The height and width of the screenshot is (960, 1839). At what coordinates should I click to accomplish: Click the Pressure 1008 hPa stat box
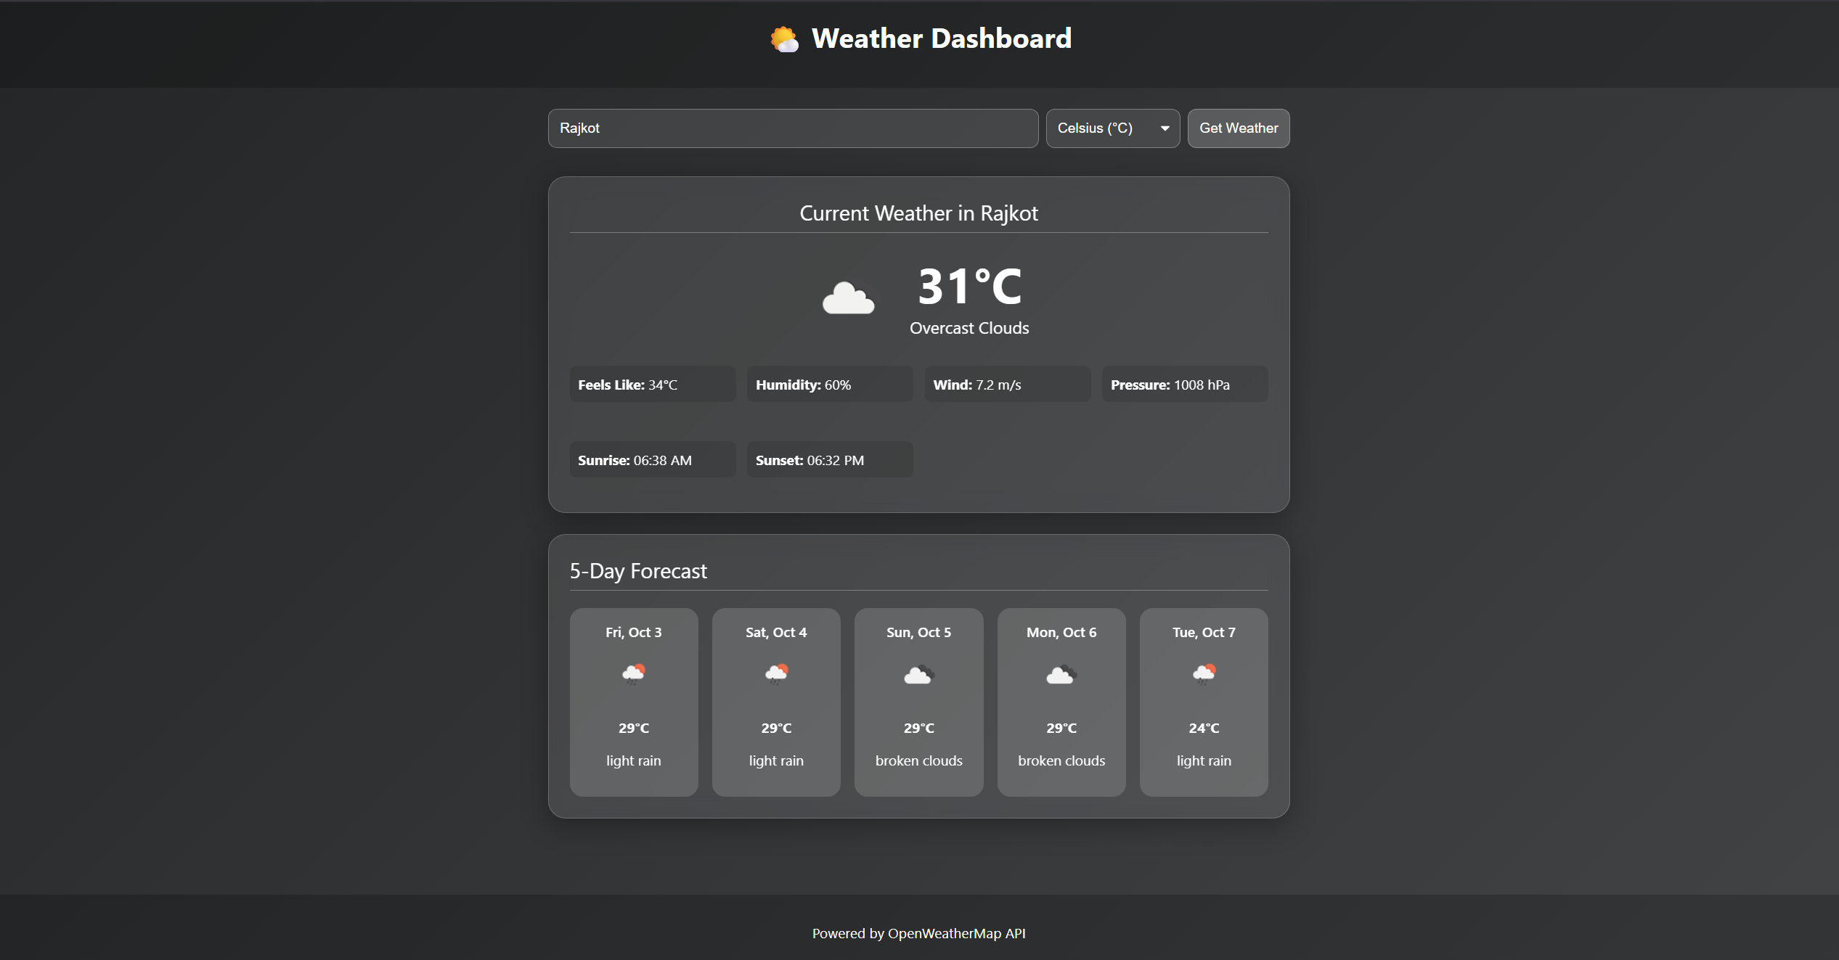click(1184, 384)
